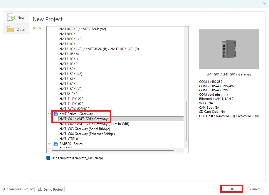Select the cMT-CTRL01 model

(69, 139)
